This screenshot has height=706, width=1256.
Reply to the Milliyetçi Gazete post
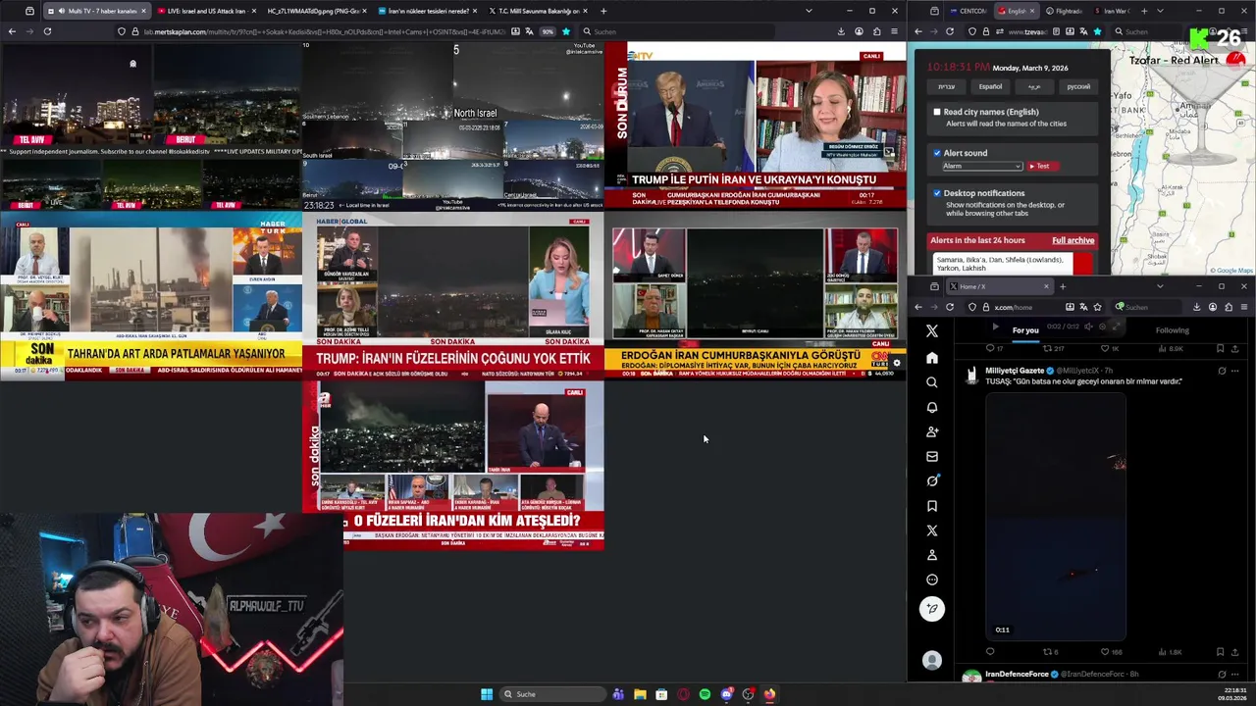[x=989, y=652]
